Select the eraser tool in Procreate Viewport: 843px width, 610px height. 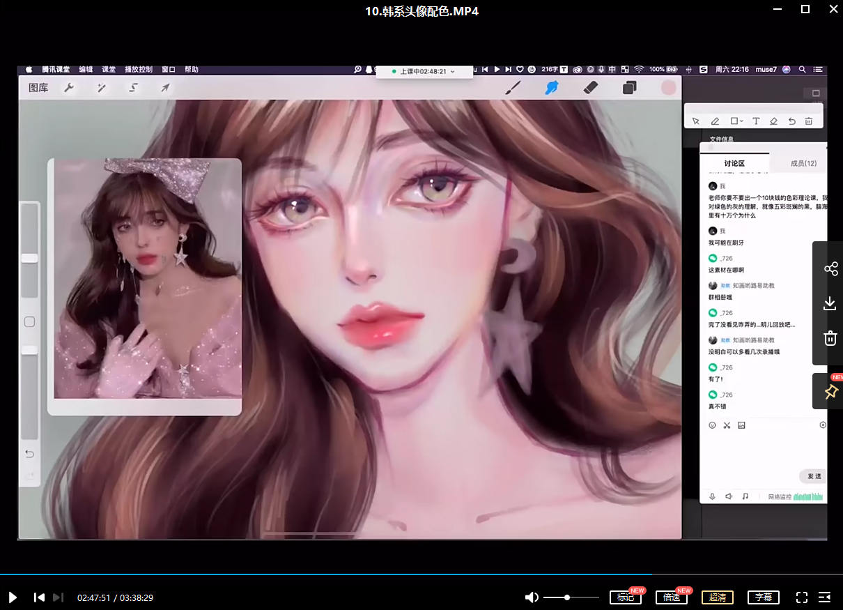[590, 88]
